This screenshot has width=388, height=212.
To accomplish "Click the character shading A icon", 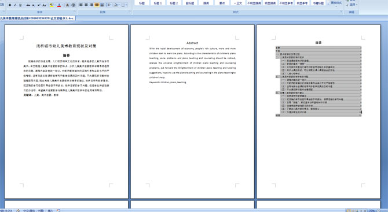I will click(67, 5).
